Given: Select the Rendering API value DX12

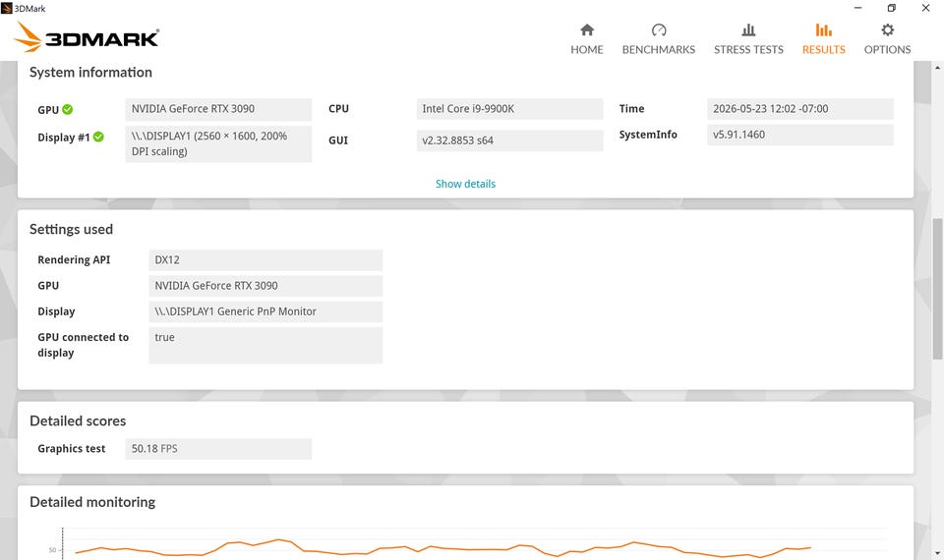Looking at the screenshot, I should click(x=265, y=259).
